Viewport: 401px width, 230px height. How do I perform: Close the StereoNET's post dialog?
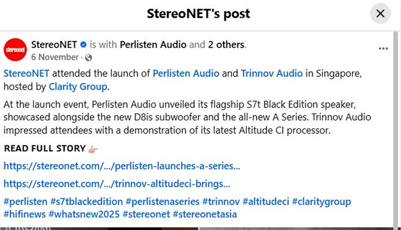coord(380,13)
